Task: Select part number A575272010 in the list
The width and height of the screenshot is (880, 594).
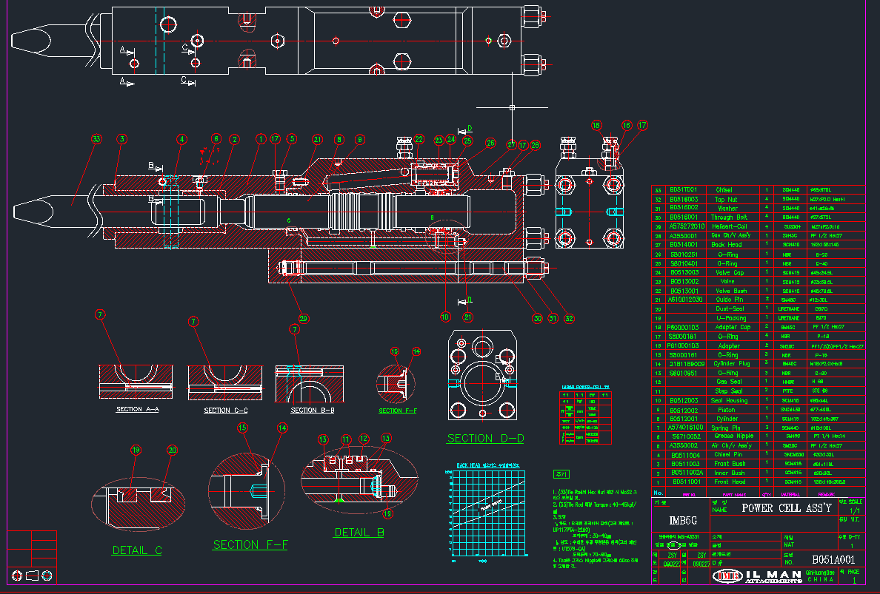Action: 687,226
